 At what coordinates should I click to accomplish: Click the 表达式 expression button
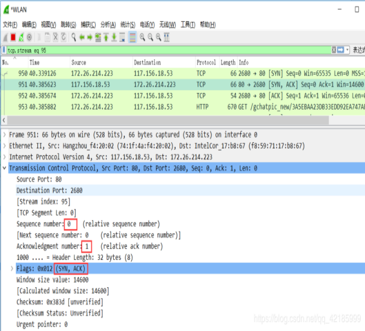point(359,50)
